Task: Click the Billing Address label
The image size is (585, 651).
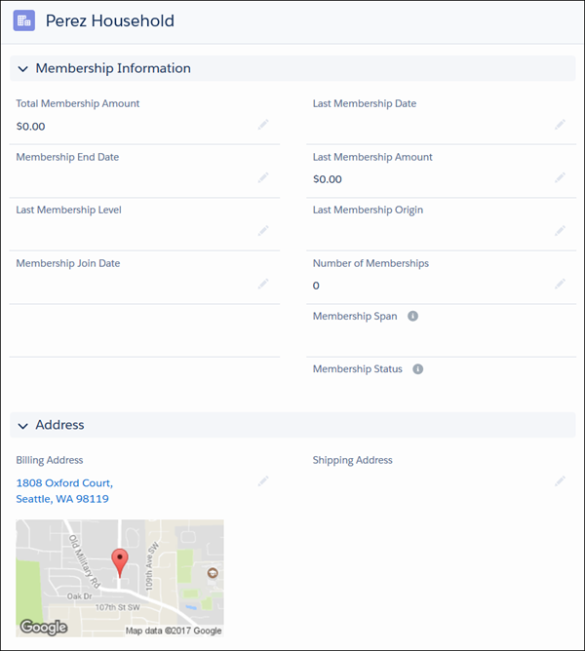Action: 50,460
